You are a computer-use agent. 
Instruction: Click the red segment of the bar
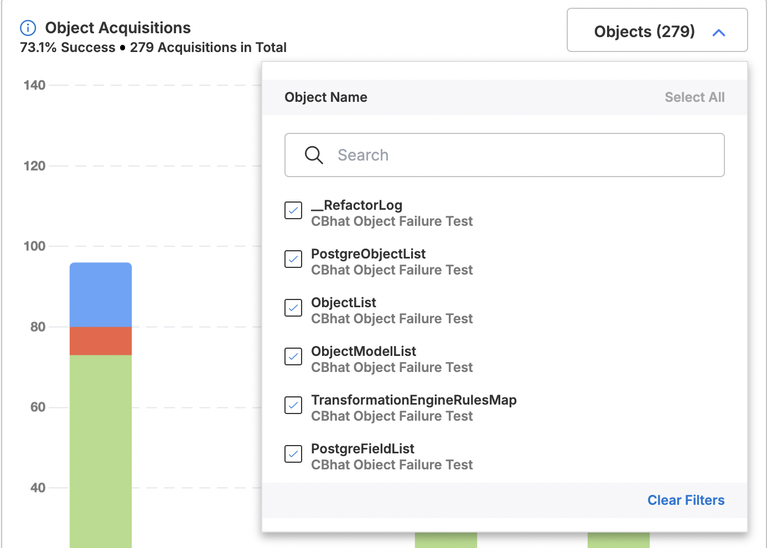click(x=101, y=341)
